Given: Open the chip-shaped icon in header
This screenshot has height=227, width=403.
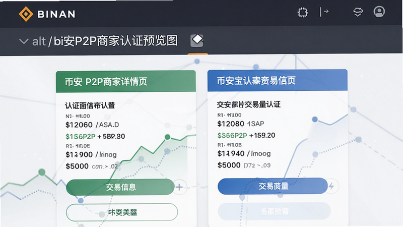Looking at the screenshot, I should coord(303,12).
